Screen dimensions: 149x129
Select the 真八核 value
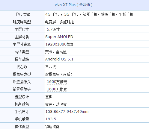pos(51,67)
